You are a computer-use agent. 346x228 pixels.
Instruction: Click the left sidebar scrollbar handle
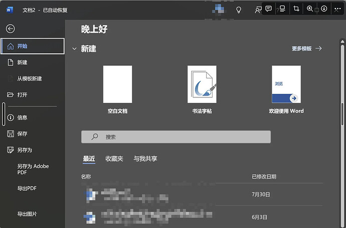coord(4,114)
